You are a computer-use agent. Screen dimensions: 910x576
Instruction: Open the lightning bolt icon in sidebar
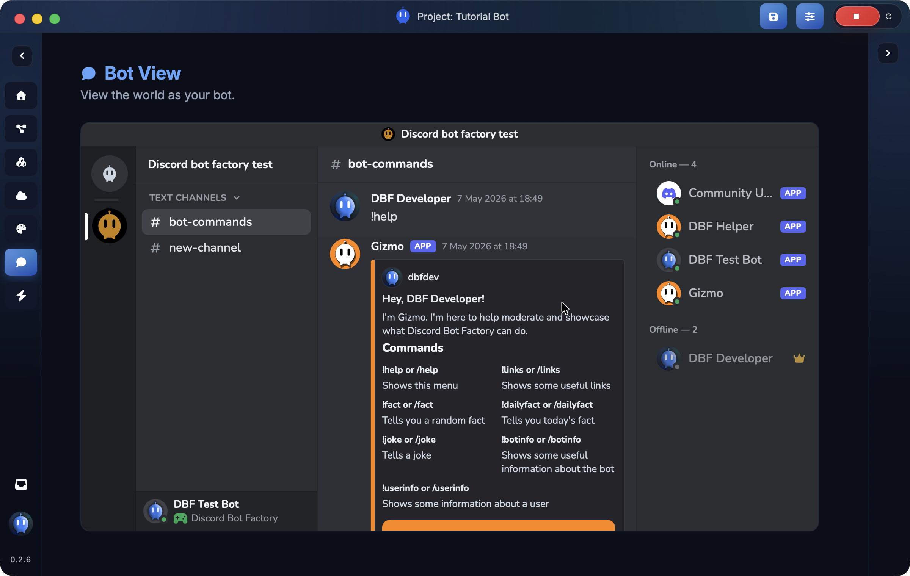coord(21,296)
